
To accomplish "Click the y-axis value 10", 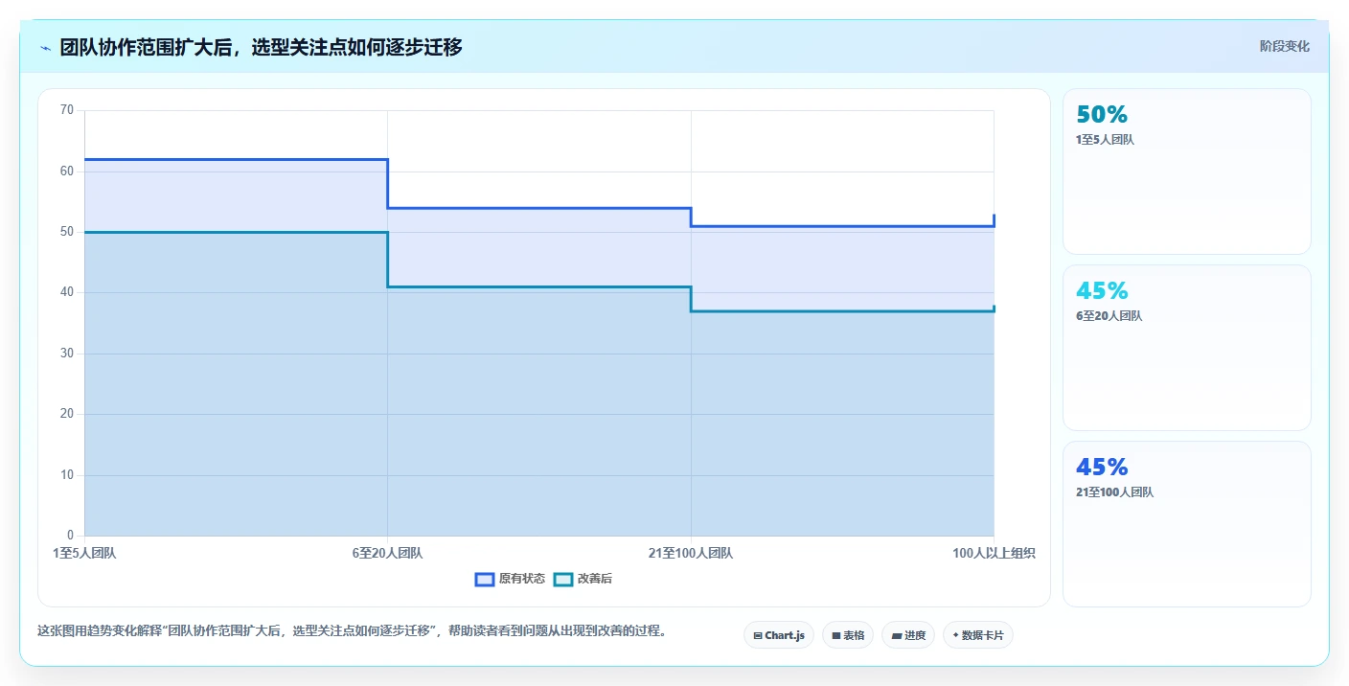I will [67, 475].
